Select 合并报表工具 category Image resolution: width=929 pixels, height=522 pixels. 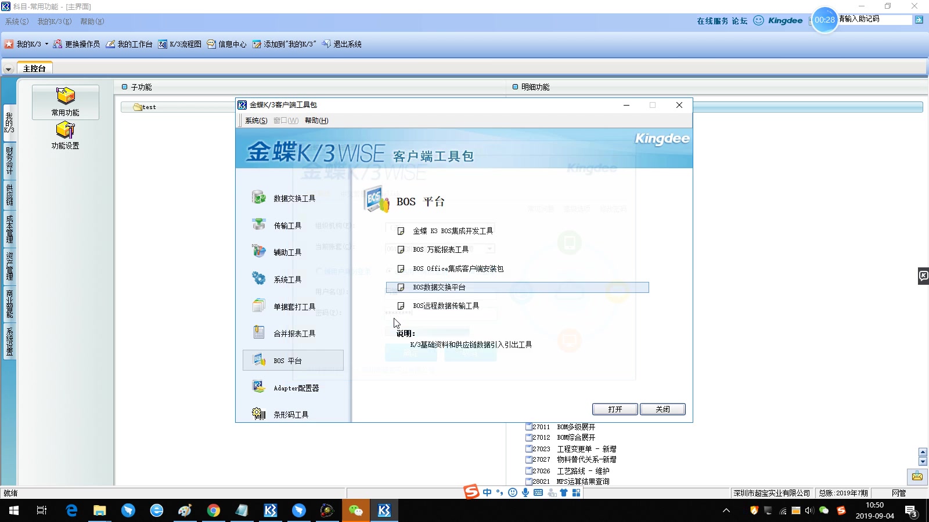click(x=284, y=333)
